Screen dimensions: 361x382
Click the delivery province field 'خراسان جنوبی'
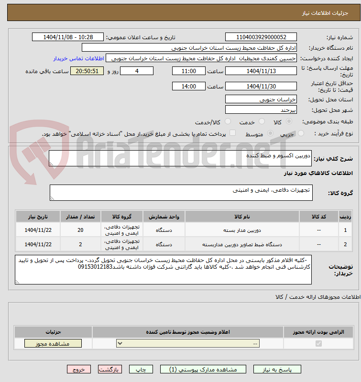(261, 99)
